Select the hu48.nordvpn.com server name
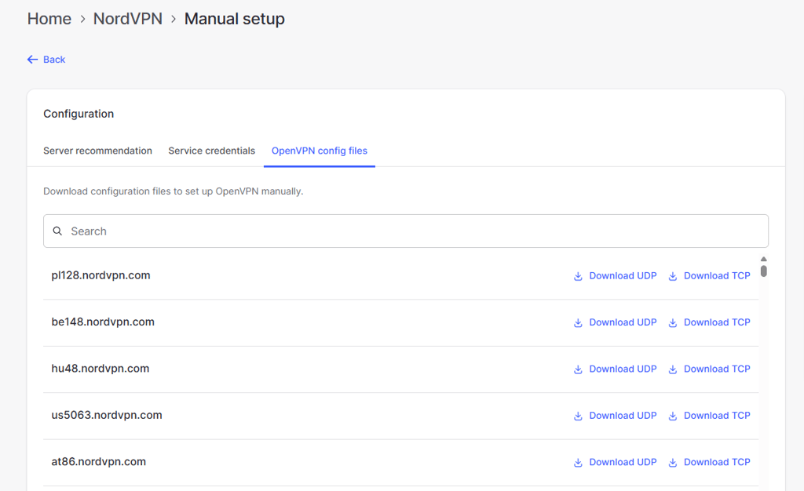The image size is (804, 491). [100, 369]
